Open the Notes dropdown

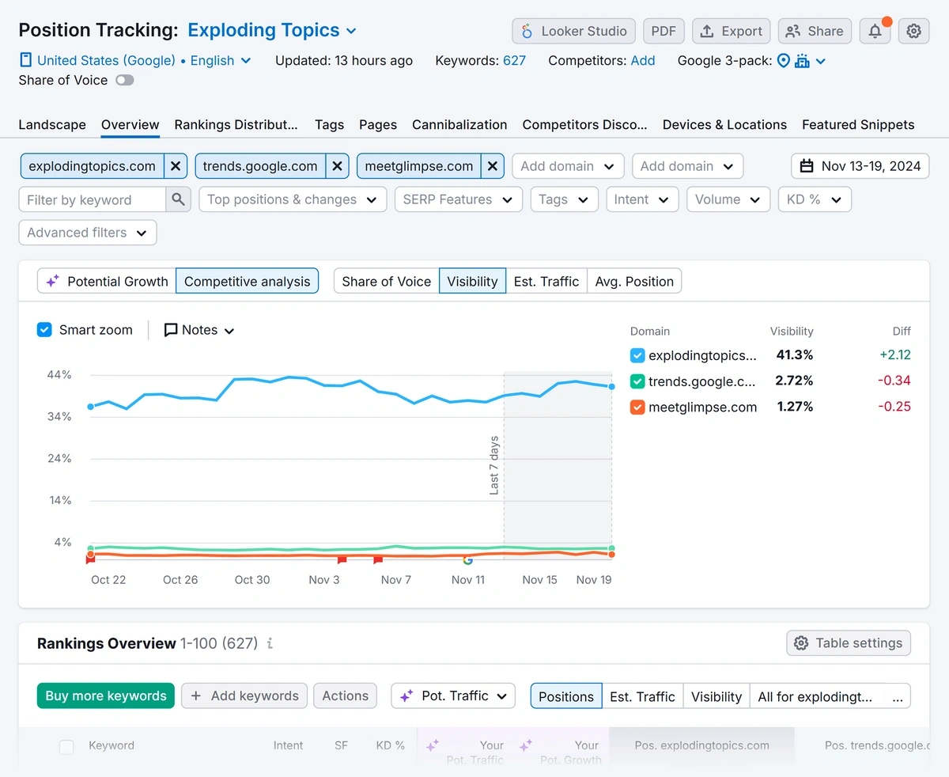tap(199, 330)
